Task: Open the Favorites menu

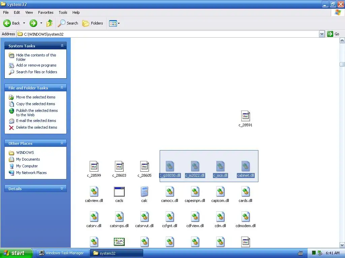Action: click(x=45, y=12)
